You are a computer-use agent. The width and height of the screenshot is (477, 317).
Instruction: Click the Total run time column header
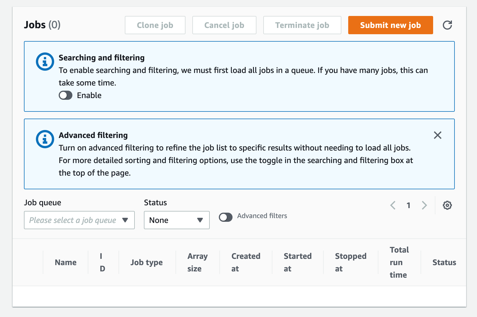(399, 262)
